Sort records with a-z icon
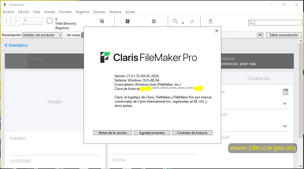The image size is (304, 169). click(192, 21)
